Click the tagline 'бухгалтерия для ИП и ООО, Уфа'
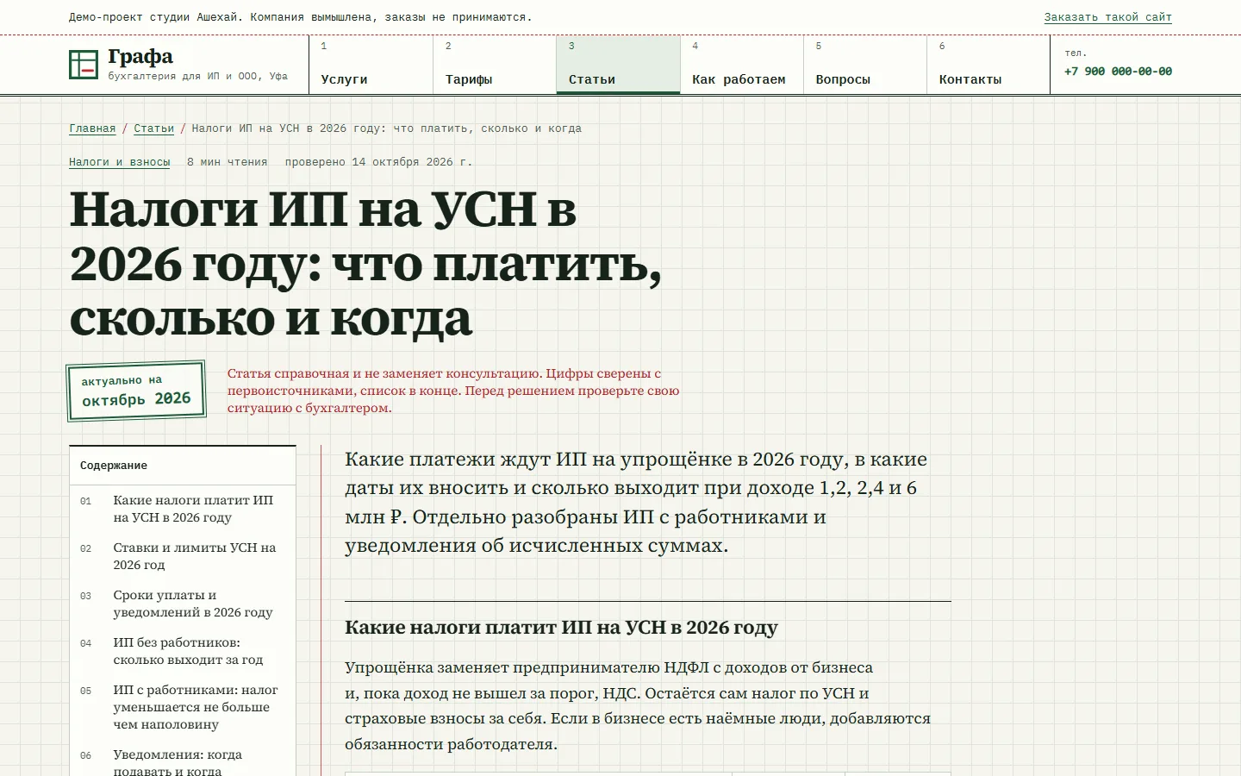The width and height of the screenshot is (1241, 776). pyautogui.click(x=197, y=76)
